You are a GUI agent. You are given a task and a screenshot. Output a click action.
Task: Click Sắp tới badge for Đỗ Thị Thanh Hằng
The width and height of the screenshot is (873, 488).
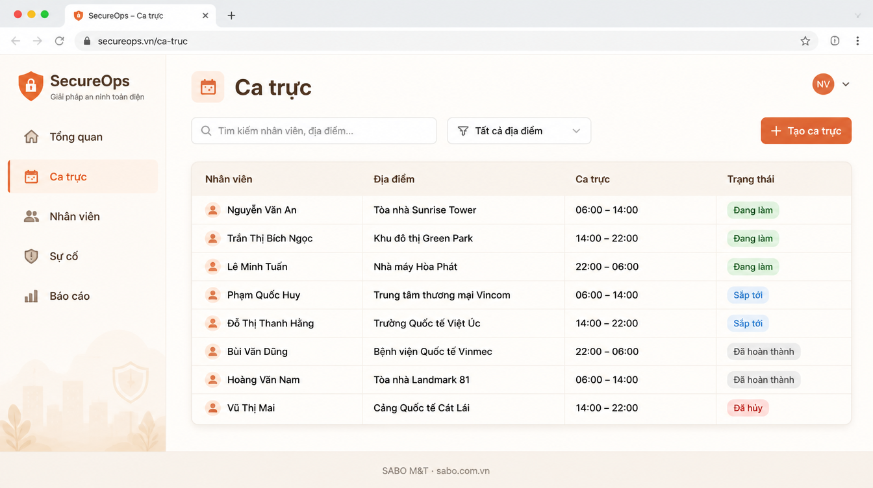(x=748, y=323)
